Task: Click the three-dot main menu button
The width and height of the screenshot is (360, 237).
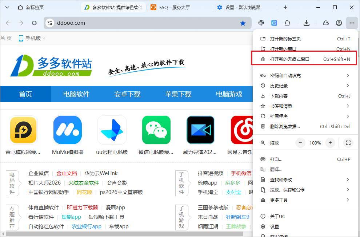Action: point(352,23)
